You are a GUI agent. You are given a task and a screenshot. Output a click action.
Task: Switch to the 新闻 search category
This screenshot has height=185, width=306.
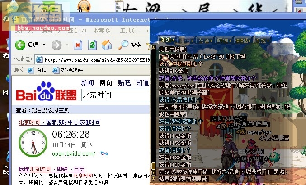(87, 83)
